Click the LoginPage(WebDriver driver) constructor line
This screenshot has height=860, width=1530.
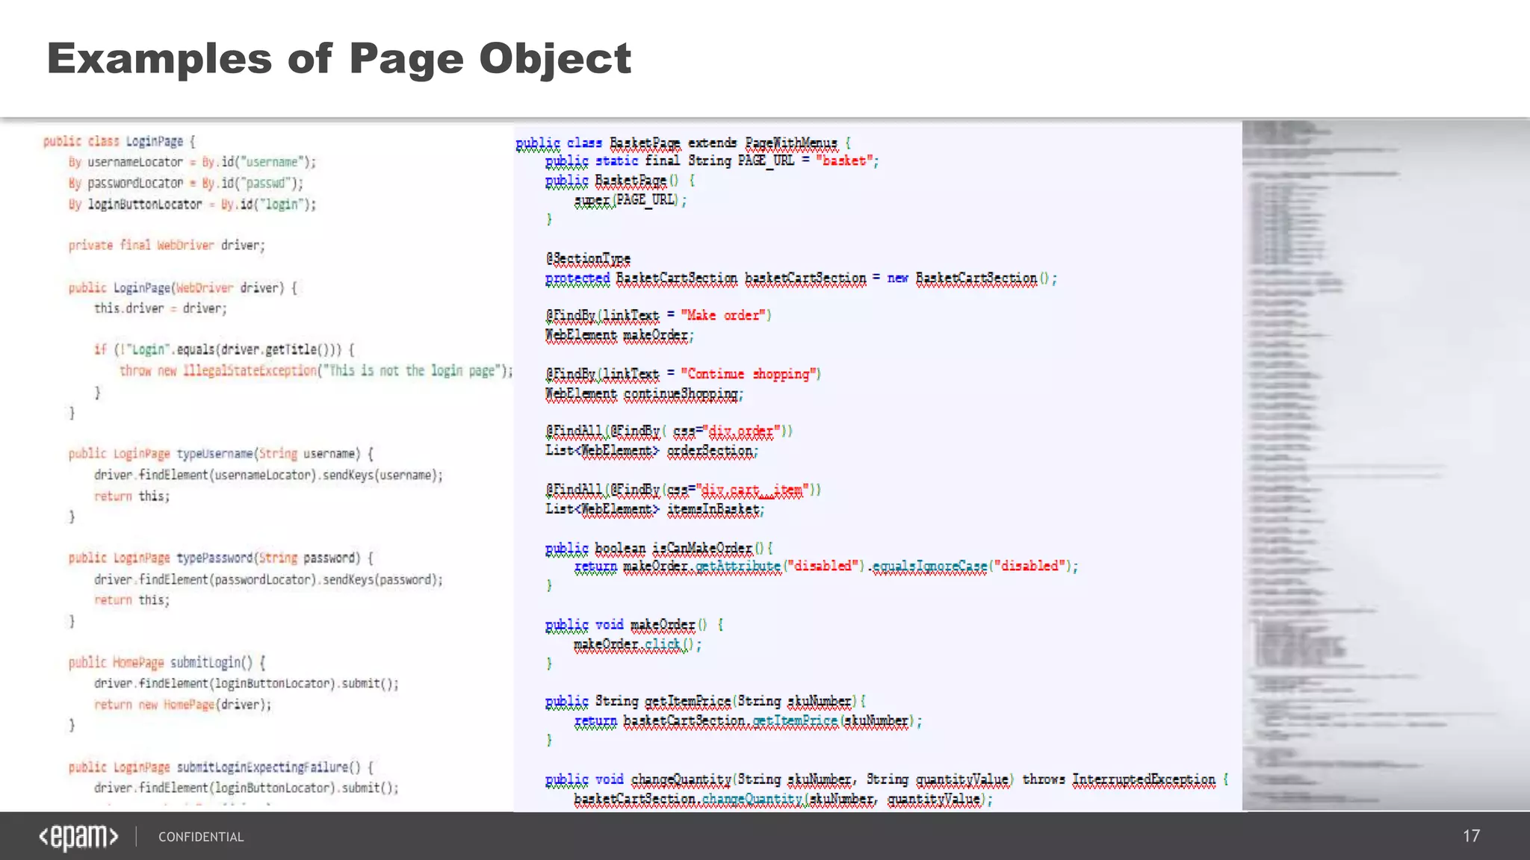coord(183,287)
